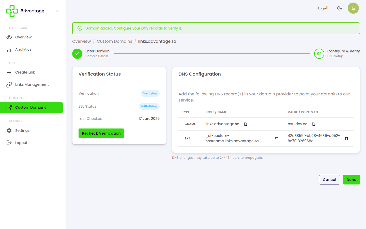The image size is (366, 229).
Task: Click the DNS propagation note text
Action: click(x=217, y=158)
